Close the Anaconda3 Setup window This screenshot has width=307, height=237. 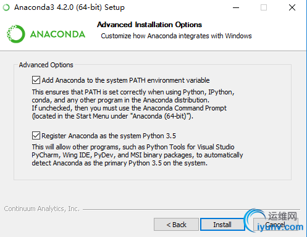[x=292, y=7]
